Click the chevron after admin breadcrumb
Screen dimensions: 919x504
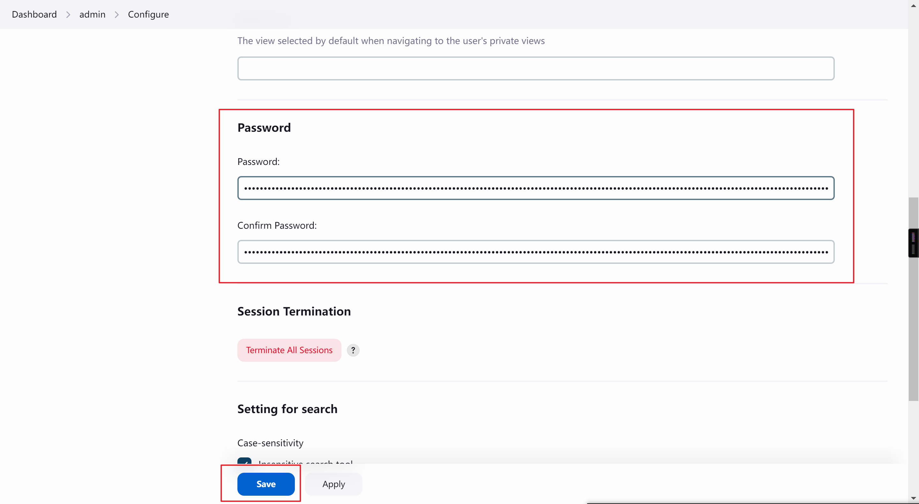[117, 15]
